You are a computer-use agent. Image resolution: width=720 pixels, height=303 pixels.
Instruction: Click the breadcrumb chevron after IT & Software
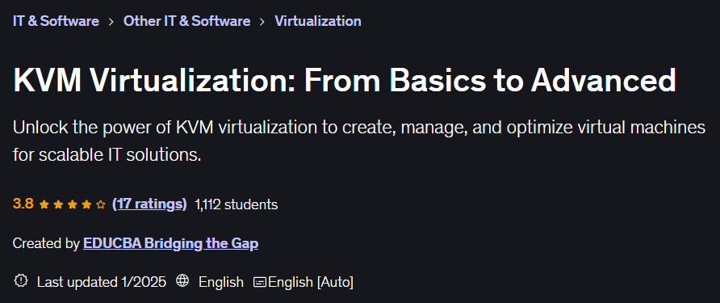[x=111, y=22]
